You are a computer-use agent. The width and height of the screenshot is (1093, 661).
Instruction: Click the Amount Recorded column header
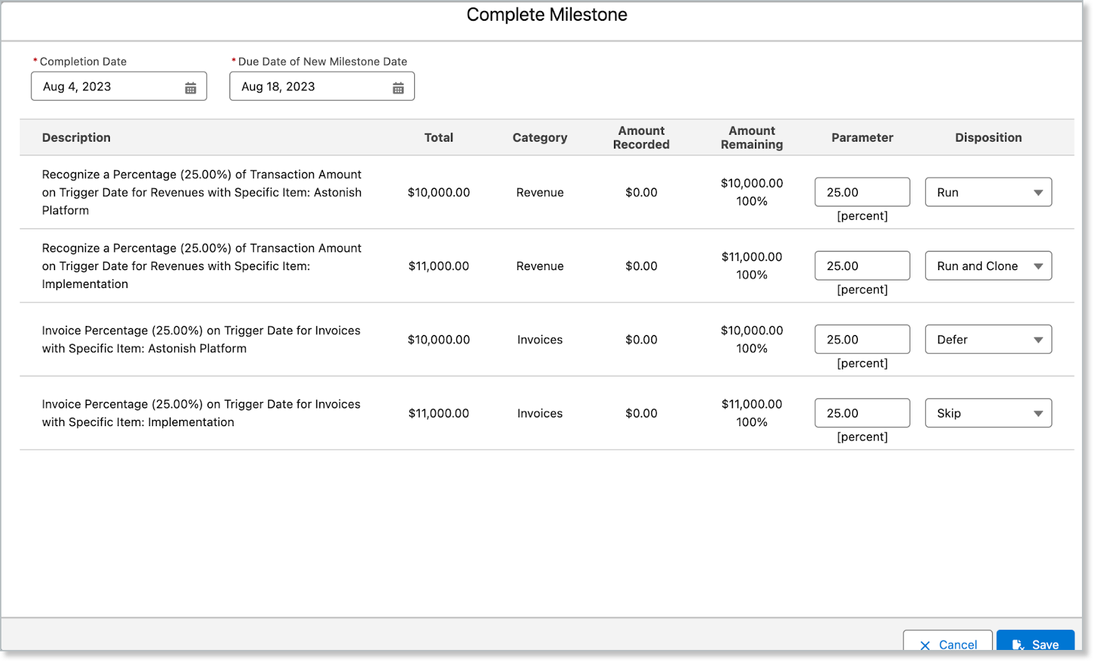tap(642, 137)
